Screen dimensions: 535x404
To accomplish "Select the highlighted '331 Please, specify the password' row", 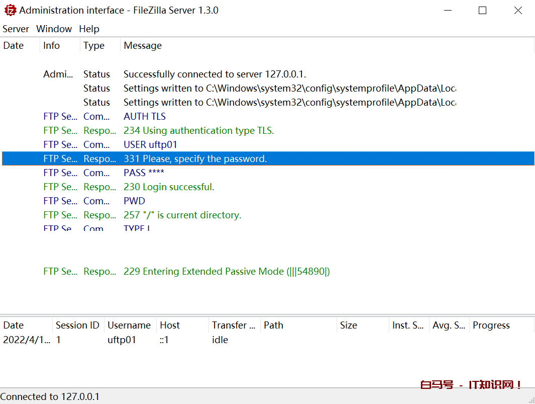I will click(195, 159).
